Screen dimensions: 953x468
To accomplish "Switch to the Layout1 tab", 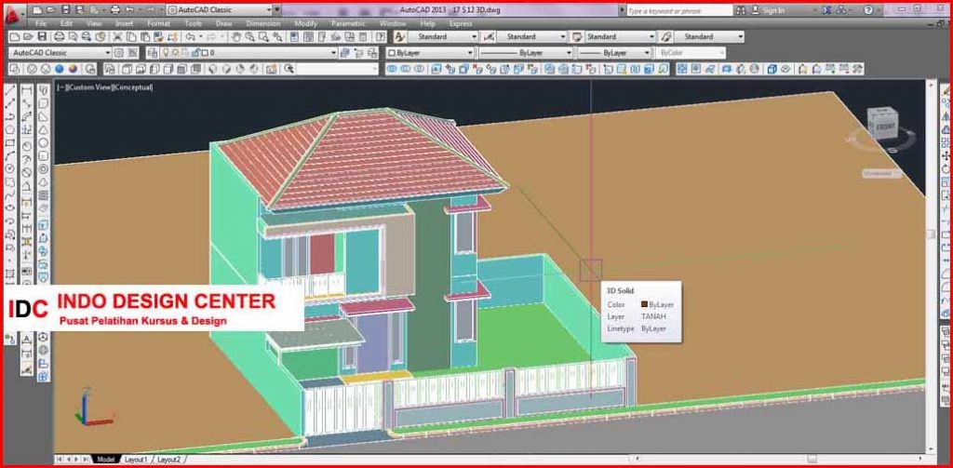I will coord(136,460).
